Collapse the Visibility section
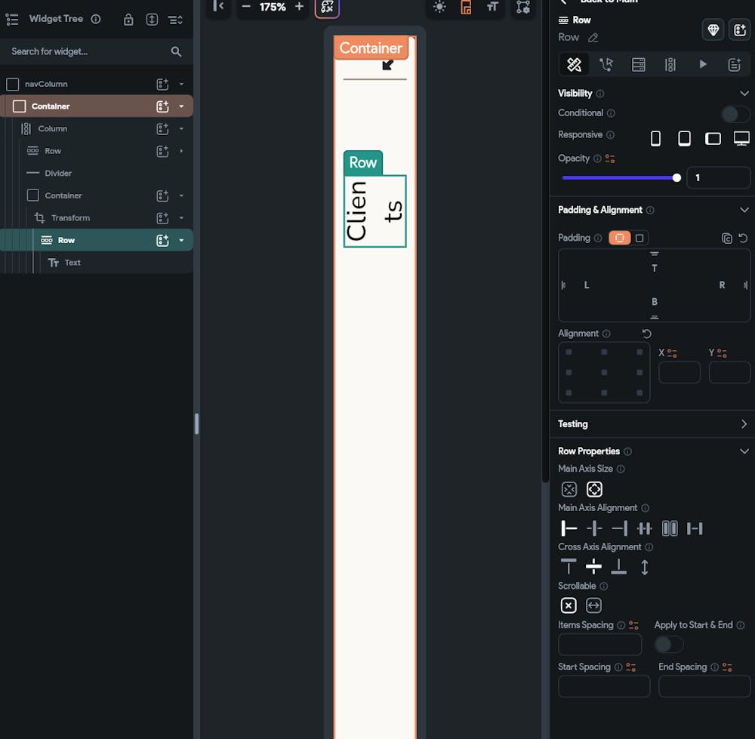 coord(744,94)
